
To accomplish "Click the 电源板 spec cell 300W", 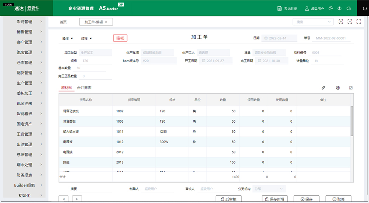I will 172,142.
